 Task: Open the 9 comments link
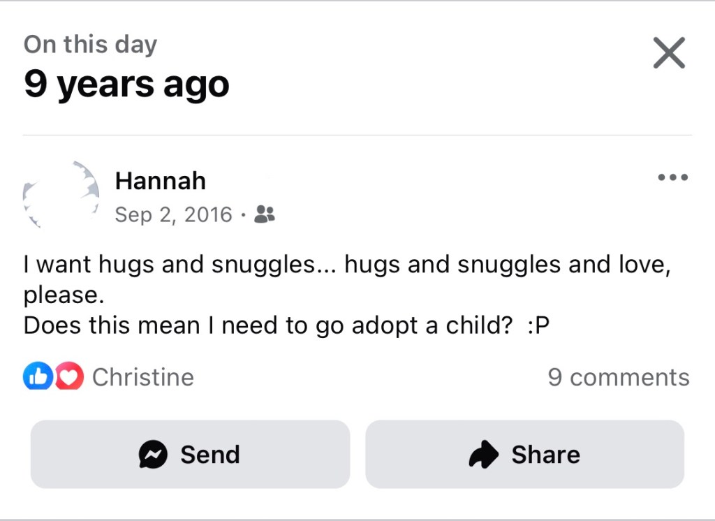[619, 377]
